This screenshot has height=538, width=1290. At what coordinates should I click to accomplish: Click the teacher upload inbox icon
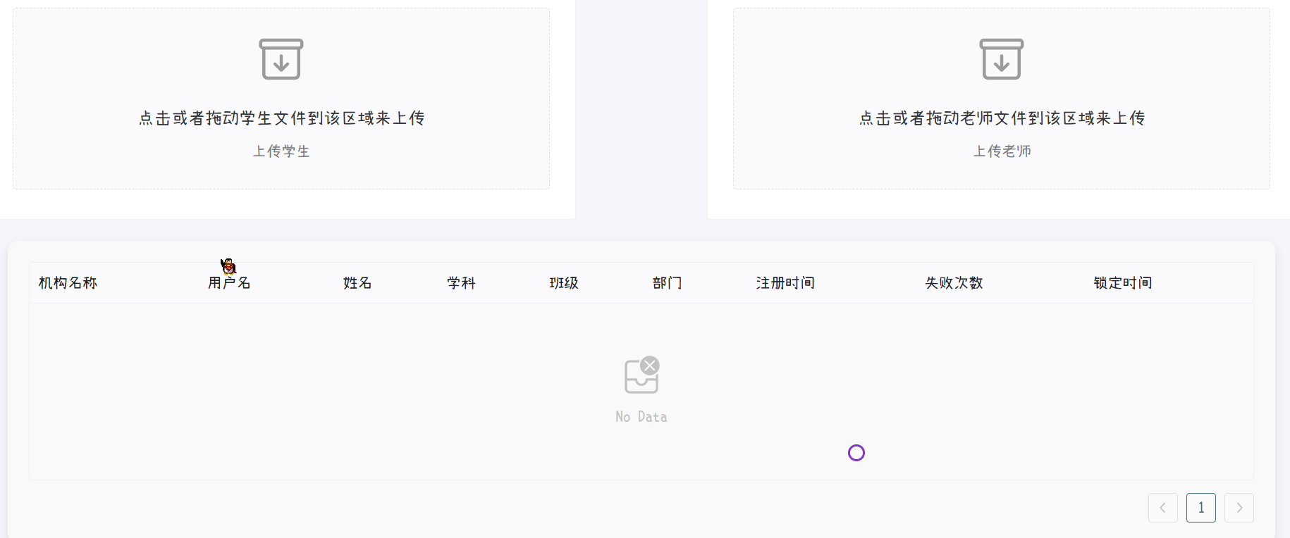coord(1002,59)
